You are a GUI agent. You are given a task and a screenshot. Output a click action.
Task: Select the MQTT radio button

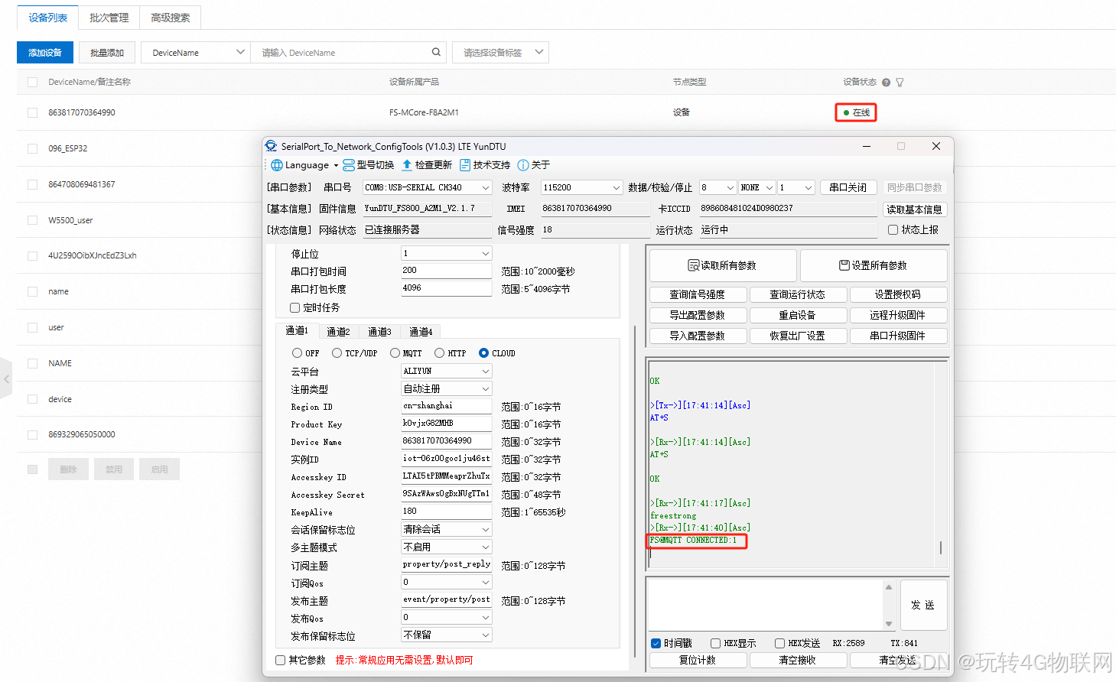[395, 353]
